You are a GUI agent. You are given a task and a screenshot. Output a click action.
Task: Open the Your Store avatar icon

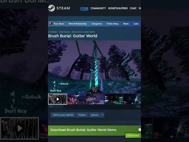[x=51, y=24]
